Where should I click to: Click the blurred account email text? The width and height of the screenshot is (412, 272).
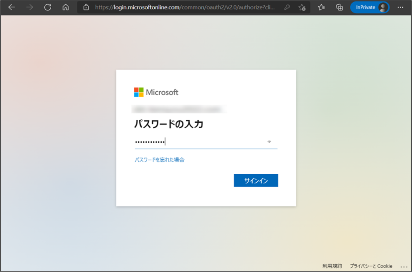(179, 109)
